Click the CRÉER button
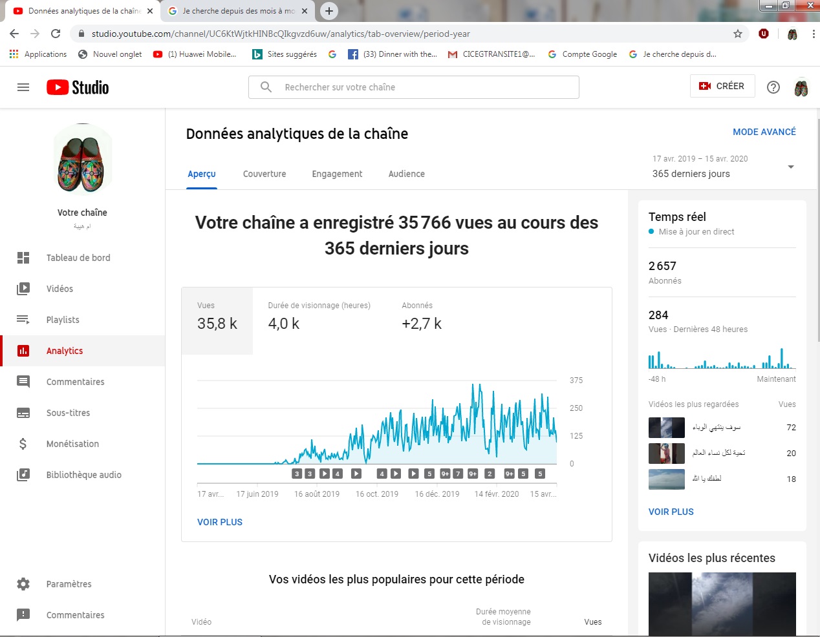 coord(722,85)
